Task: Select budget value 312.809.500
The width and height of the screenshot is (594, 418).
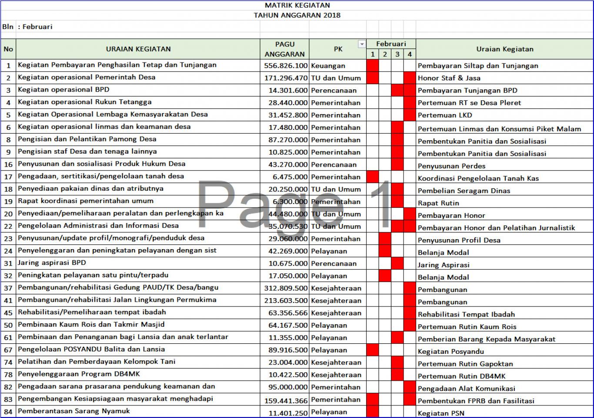Action: tap(285, 288)
